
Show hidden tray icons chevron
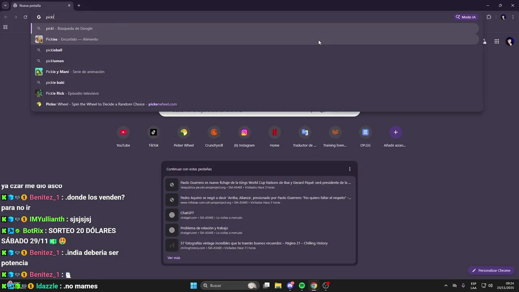(446, 286)
